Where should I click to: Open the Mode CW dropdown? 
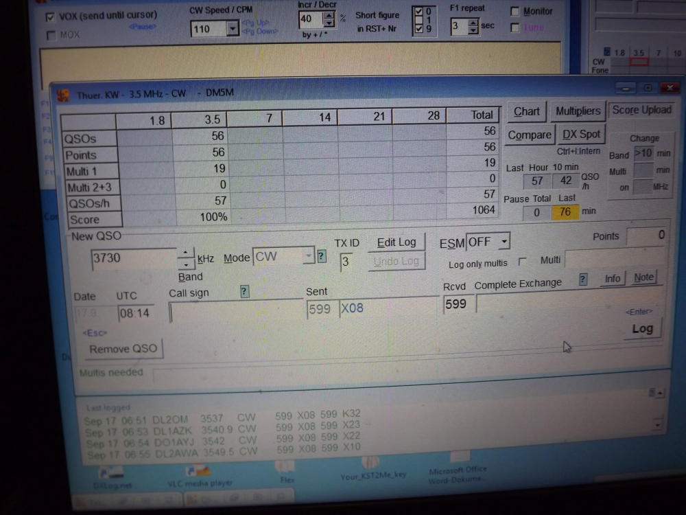[x=309, y=256]
